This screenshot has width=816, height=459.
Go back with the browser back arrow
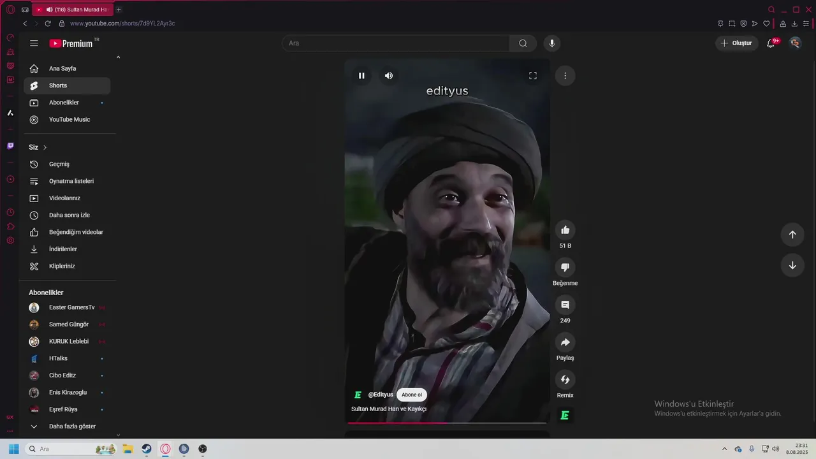(x=25, y=24)
